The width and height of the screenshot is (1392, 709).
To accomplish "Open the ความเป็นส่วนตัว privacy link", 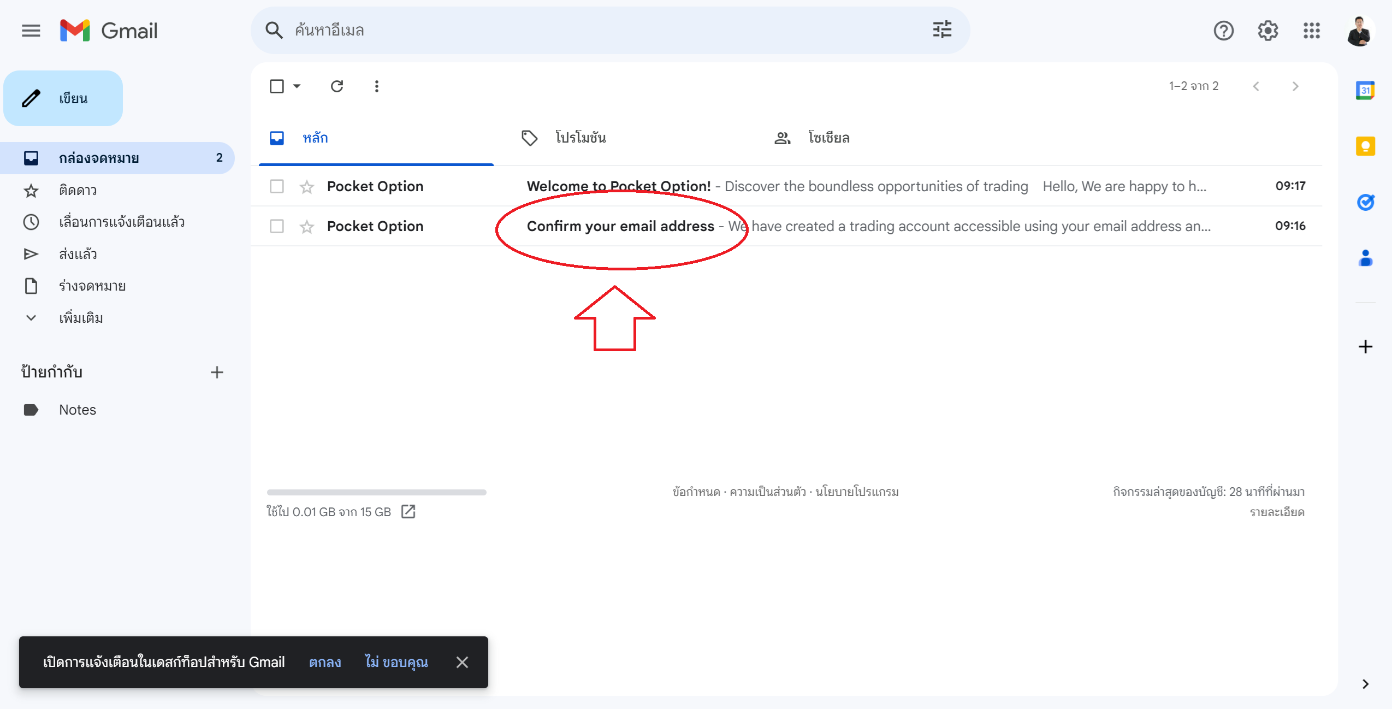I will 768,492.
